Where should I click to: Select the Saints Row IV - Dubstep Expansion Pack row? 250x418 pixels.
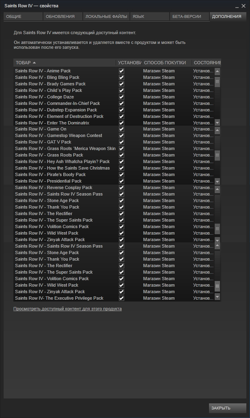114,110
